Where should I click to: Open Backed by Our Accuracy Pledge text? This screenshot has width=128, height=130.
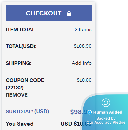click(x=106, y=120)
